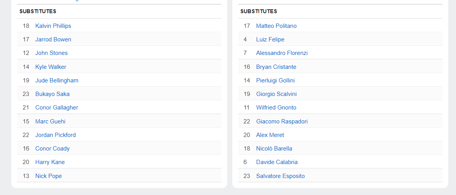Open Bukayo Saka's player link

click(x=52, y=94)
